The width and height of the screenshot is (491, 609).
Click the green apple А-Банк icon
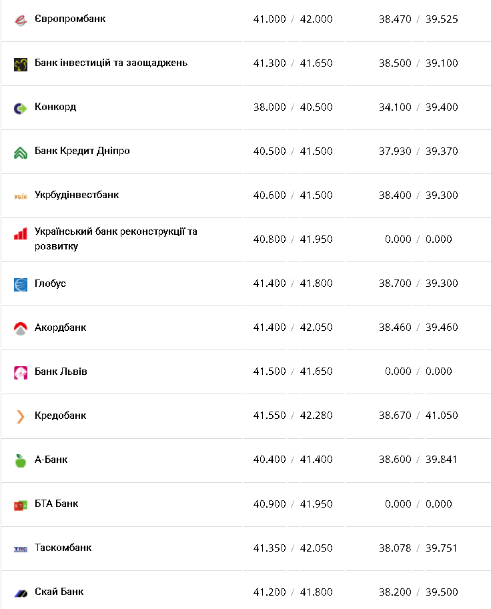(21, 460)
